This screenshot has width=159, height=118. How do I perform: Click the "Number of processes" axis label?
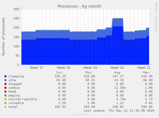pos(3,37)
